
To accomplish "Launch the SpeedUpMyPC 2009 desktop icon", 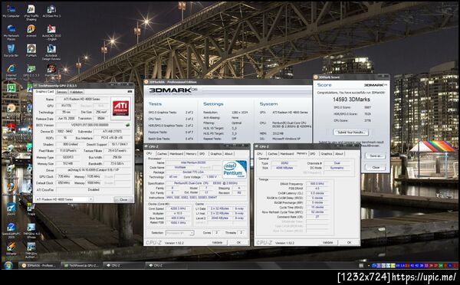I will (x=11, y=230).
